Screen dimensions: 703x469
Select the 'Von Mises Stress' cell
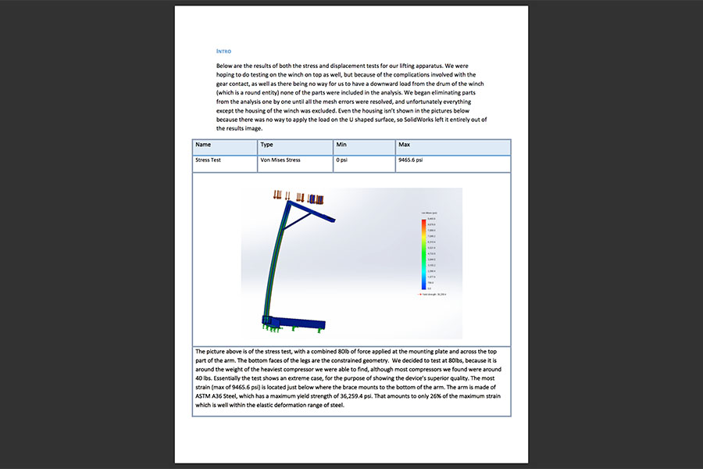click(x=295, y=164)
